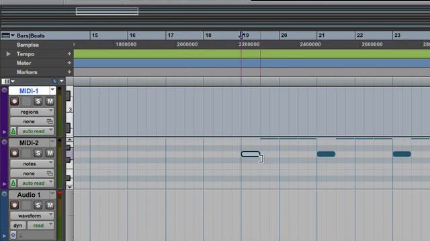The width and height of the screenshot is (430, 241).
Task: Click the universe view highlighted frame
Action: tap(107, 11)
